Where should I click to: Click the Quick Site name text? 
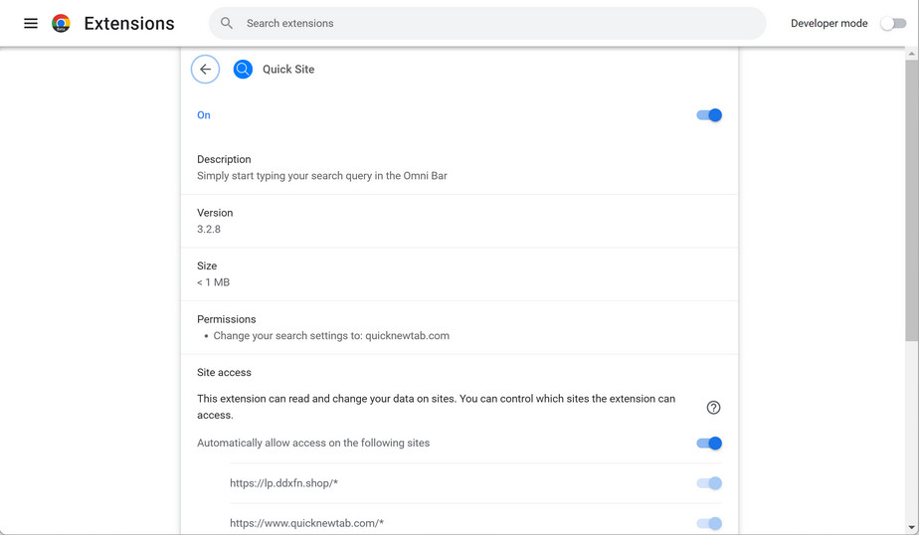point(288,70)
